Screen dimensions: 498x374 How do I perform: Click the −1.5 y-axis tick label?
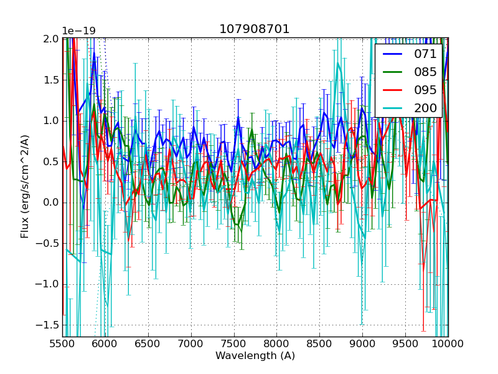[47, 325]
